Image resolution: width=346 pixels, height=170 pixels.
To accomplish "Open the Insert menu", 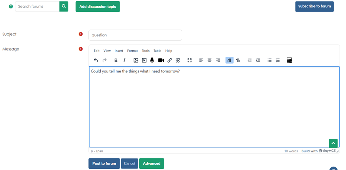I will coord(119,51).
